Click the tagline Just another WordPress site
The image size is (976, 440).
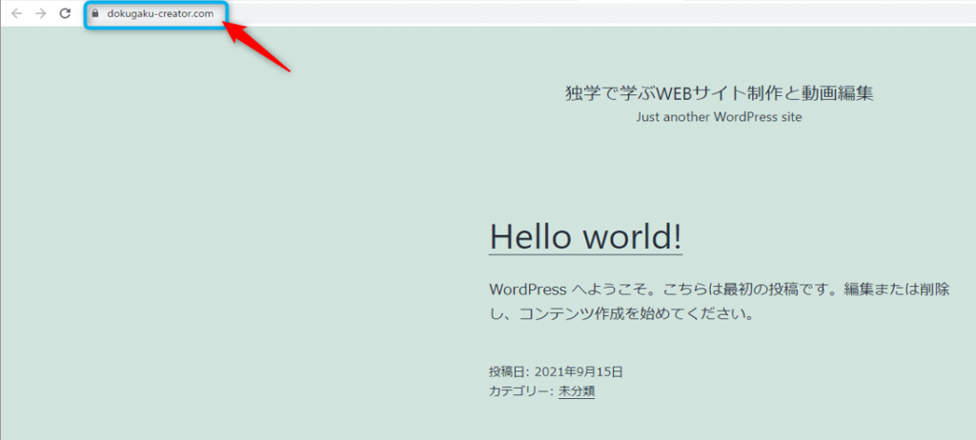point(719,117)
